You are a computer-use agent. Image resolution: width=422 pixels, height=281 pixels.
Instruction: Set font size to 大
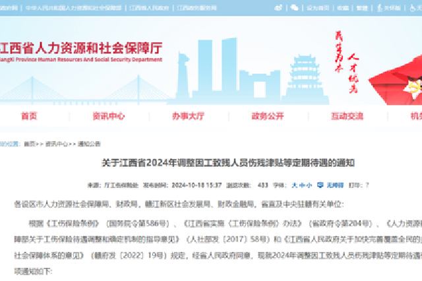[295, 185]
